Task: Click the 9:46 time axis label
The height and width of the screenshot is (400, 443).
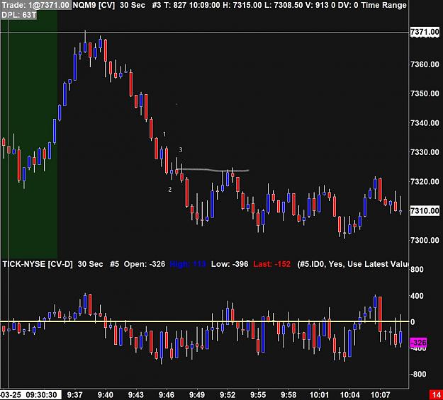Action: click(x=167, y=394)
